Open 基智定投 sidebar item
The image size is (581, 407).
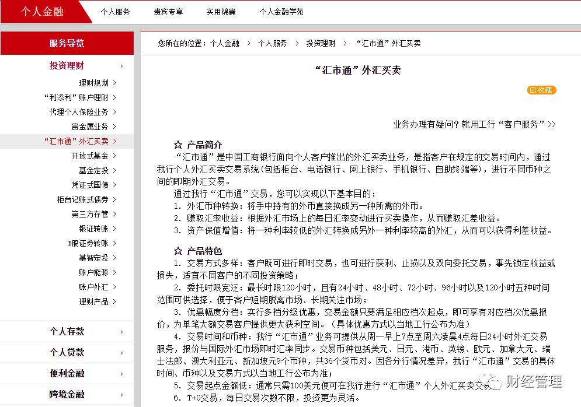pyautogui.click(x=94, y=258)
